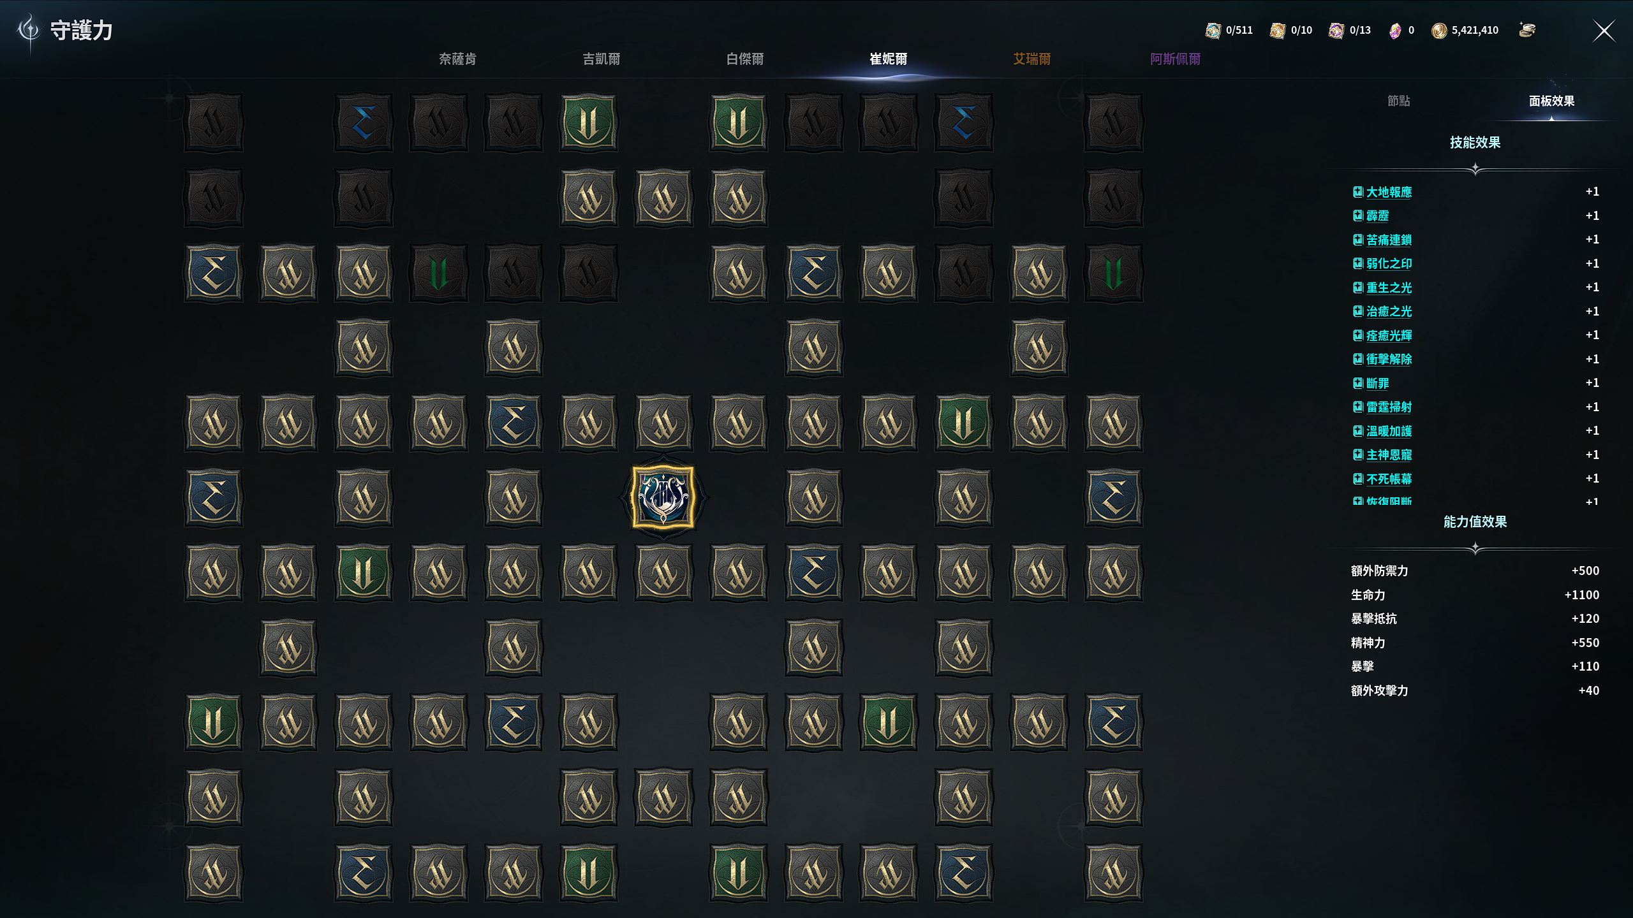Close the 守護力 window
Screen dimensions: 1633x918
[x=1604, y=31]
